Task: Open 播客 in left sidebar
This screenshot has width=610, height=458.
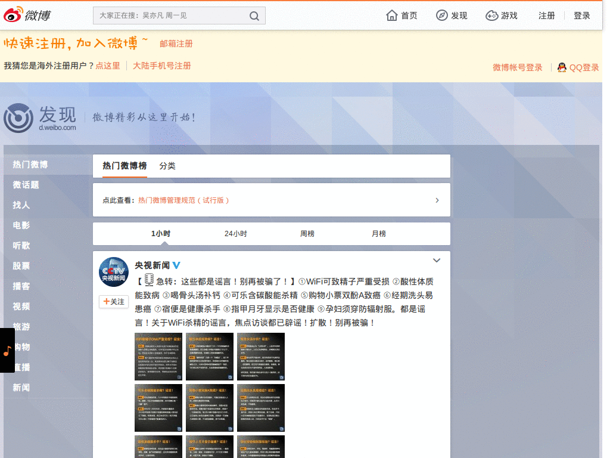Action: [x=21, y=286]
